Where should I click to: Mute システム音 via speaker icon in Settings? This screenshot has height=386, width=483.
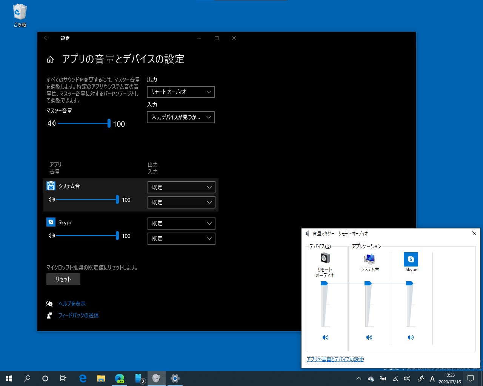[52, 199]
